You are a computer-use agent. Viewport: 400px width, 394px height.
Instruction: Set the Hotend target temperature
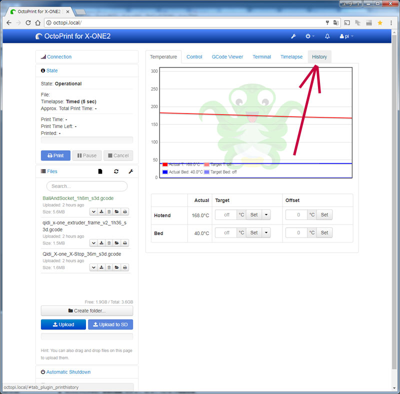click(x=254, y=215)
